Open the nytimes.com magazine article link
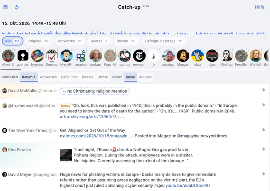Image resolution: width=270 pixels, height=191 pixels. pos(95,136)
